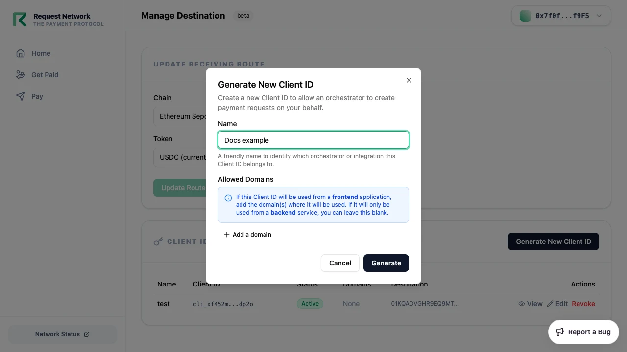
Task: Open the Chain dropdown Ethereum Sepolia
Action: pyautogui.click(x=180, y=117)
